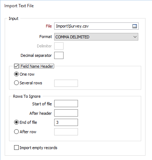This screenshot has width=152, height=160.
Task: Select the Several rows radio button
Action: point(16,83)
